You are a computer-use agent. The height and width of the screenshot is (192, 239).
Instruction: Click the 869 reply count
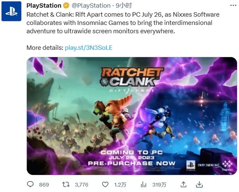44,184
